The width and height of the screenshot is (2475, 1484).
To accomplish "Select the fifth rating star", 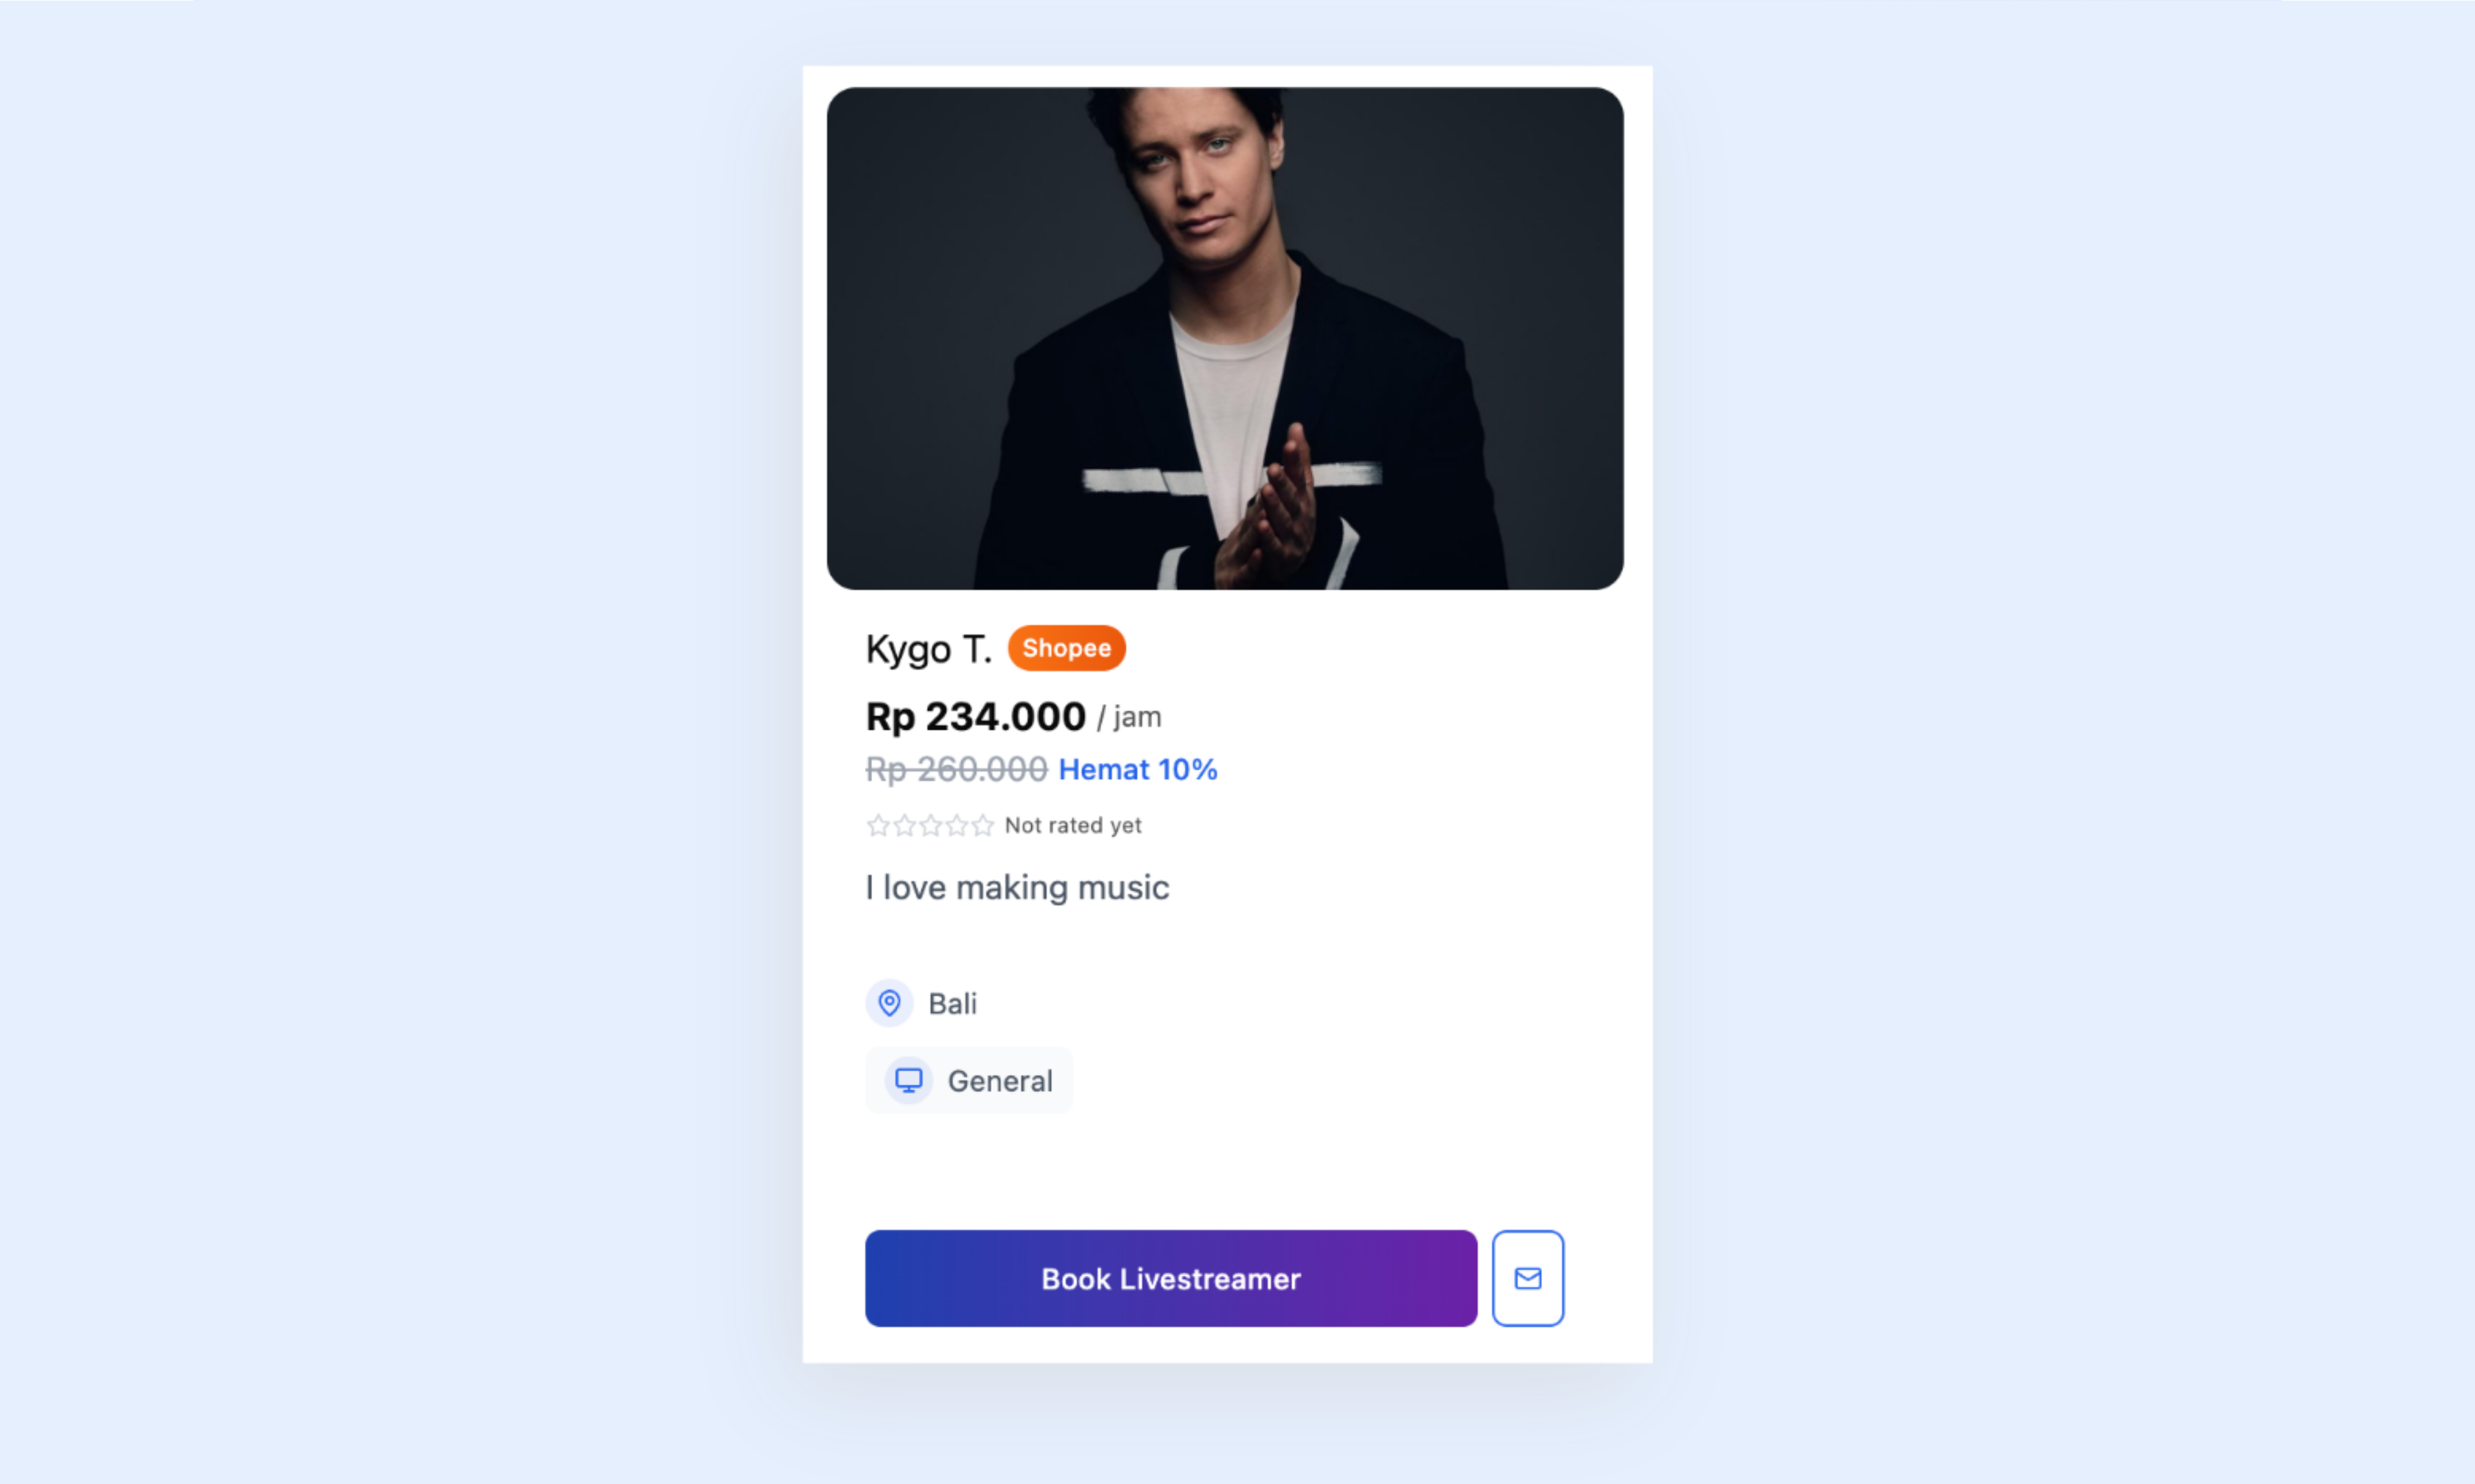I will coord(982,825).
